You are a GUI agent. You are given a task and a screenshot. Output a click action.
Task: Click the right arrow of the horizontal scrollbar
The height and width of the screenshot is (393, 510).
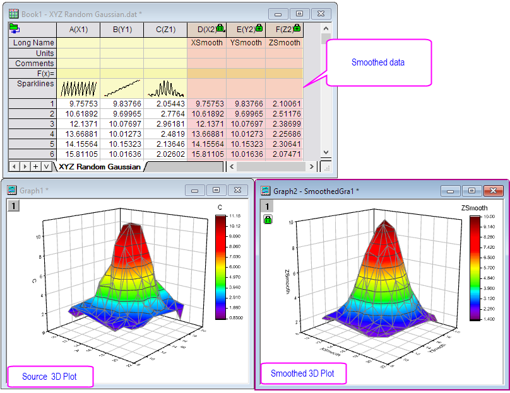pyautogui.click(x=311, y=167)
